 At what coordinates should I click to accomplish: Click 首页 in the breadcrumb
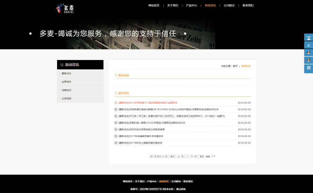click(235, 66)
